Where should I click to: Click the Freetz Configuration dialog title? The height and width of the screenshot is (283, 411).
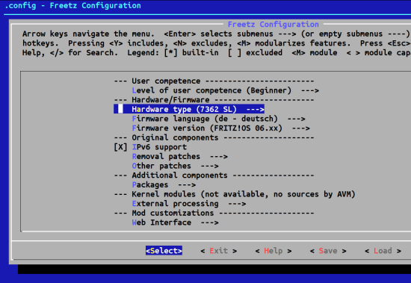pos(274,25)
